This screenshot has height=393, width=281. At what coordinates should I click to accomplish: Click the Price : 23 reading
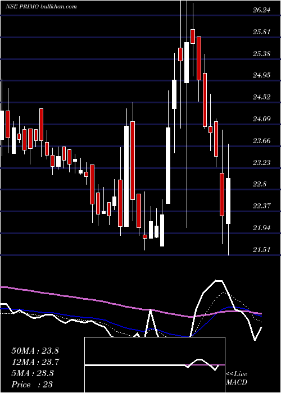point(32,384)
